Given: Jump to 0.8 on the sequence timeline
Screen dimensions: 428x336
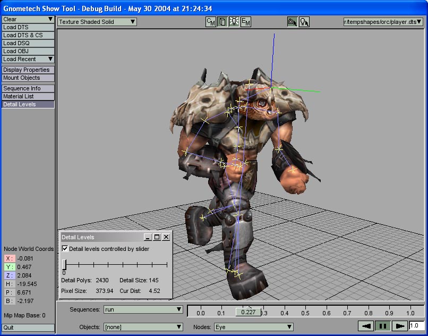Looking at the screenshot, I should [368, 313].
